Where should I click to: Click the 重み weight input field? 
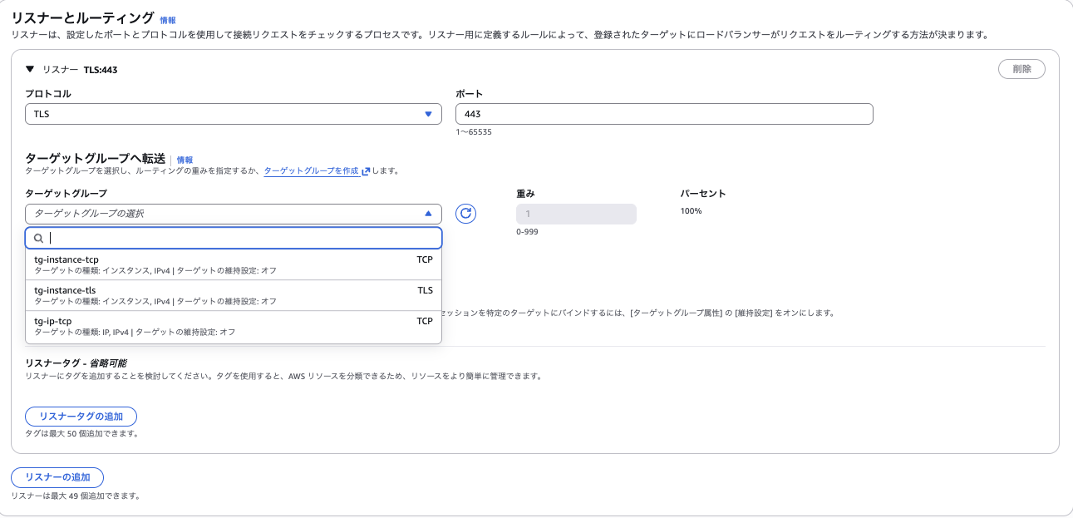(575, 214)
